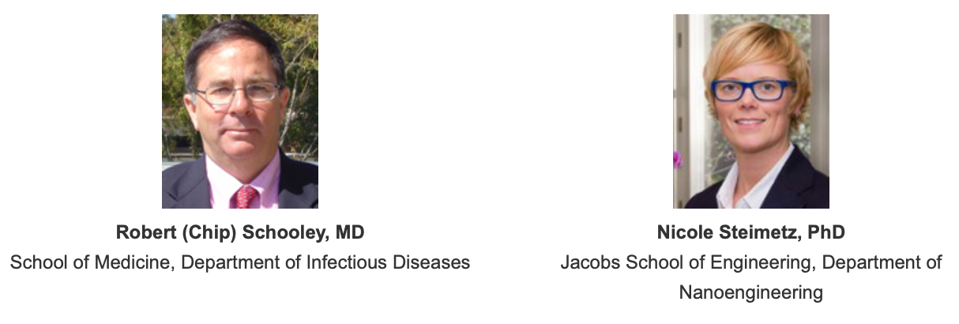
Task: Select the name Robert (Chip) Schooley, MD
Action: tap(240, 232)
